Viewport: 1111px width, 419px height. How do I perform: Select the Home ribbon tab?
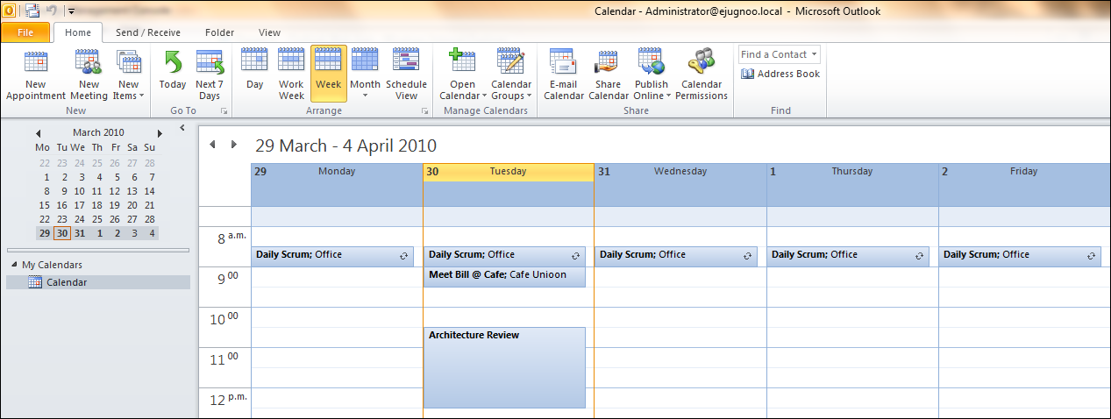[78, 32]
